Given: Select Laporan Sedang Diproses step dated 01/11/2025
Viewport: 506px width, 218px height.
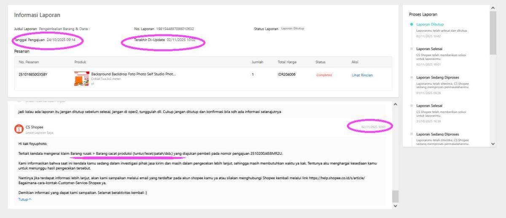Looking at the screenshot, I should (x=437, y=77).
